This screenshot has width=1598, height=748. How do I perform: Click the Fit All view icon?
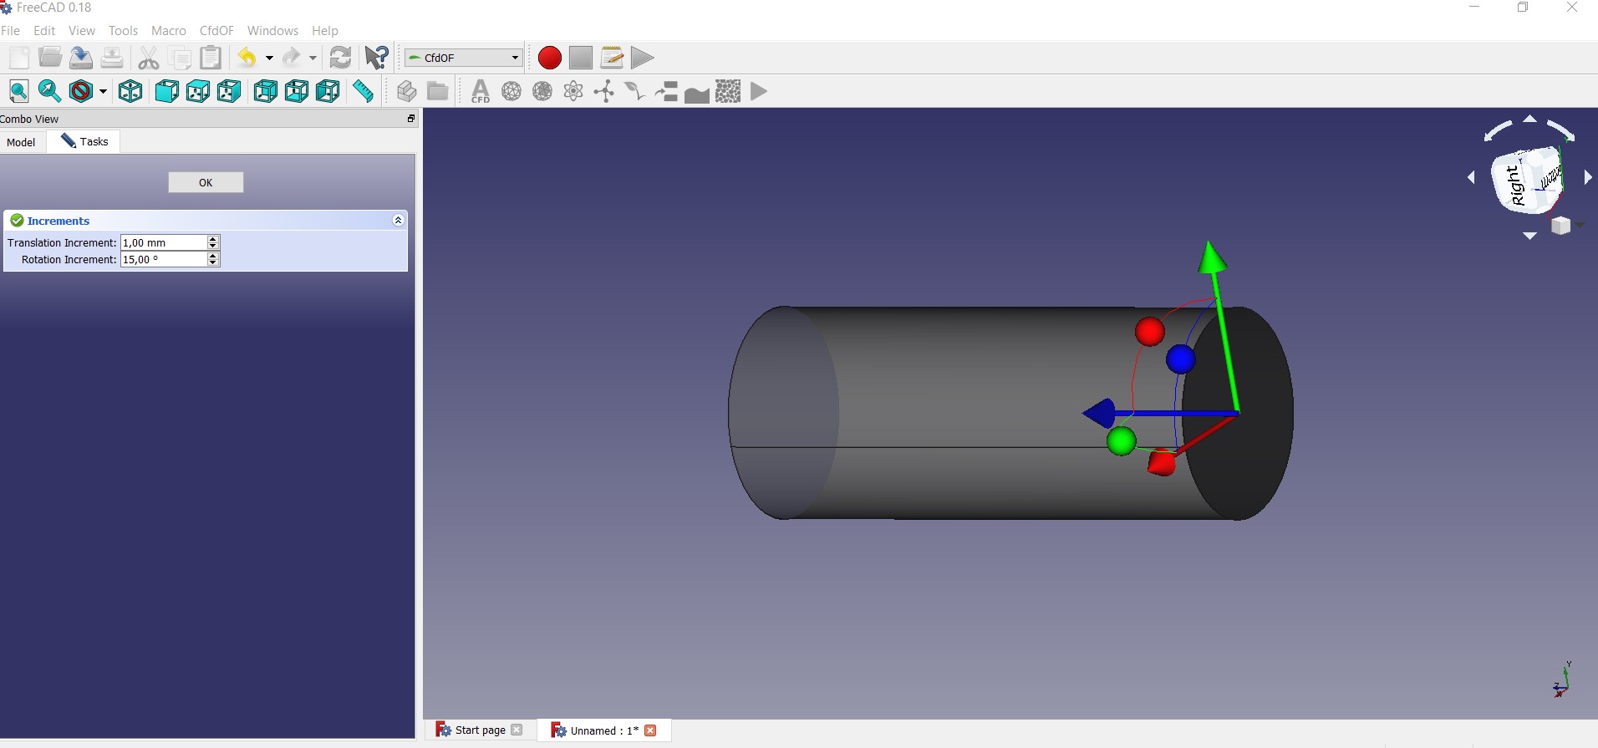pos(18,91)
